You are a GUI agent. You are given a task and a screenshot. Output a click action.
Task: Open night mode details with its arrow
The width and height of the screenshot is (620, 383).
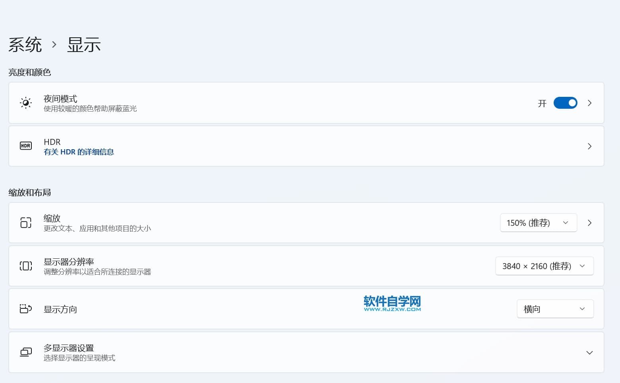[x=589, y=103]
